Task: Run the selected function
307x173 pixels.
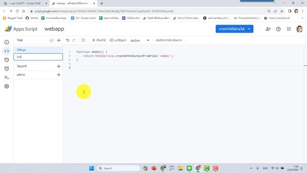Action: coord(99,40)
